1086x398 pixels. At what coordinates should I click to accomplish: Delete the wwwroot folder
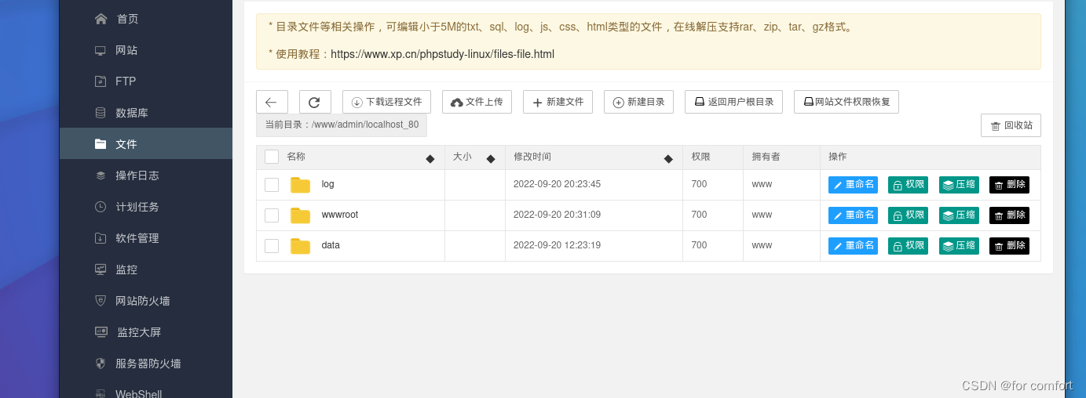point(1009,215)
